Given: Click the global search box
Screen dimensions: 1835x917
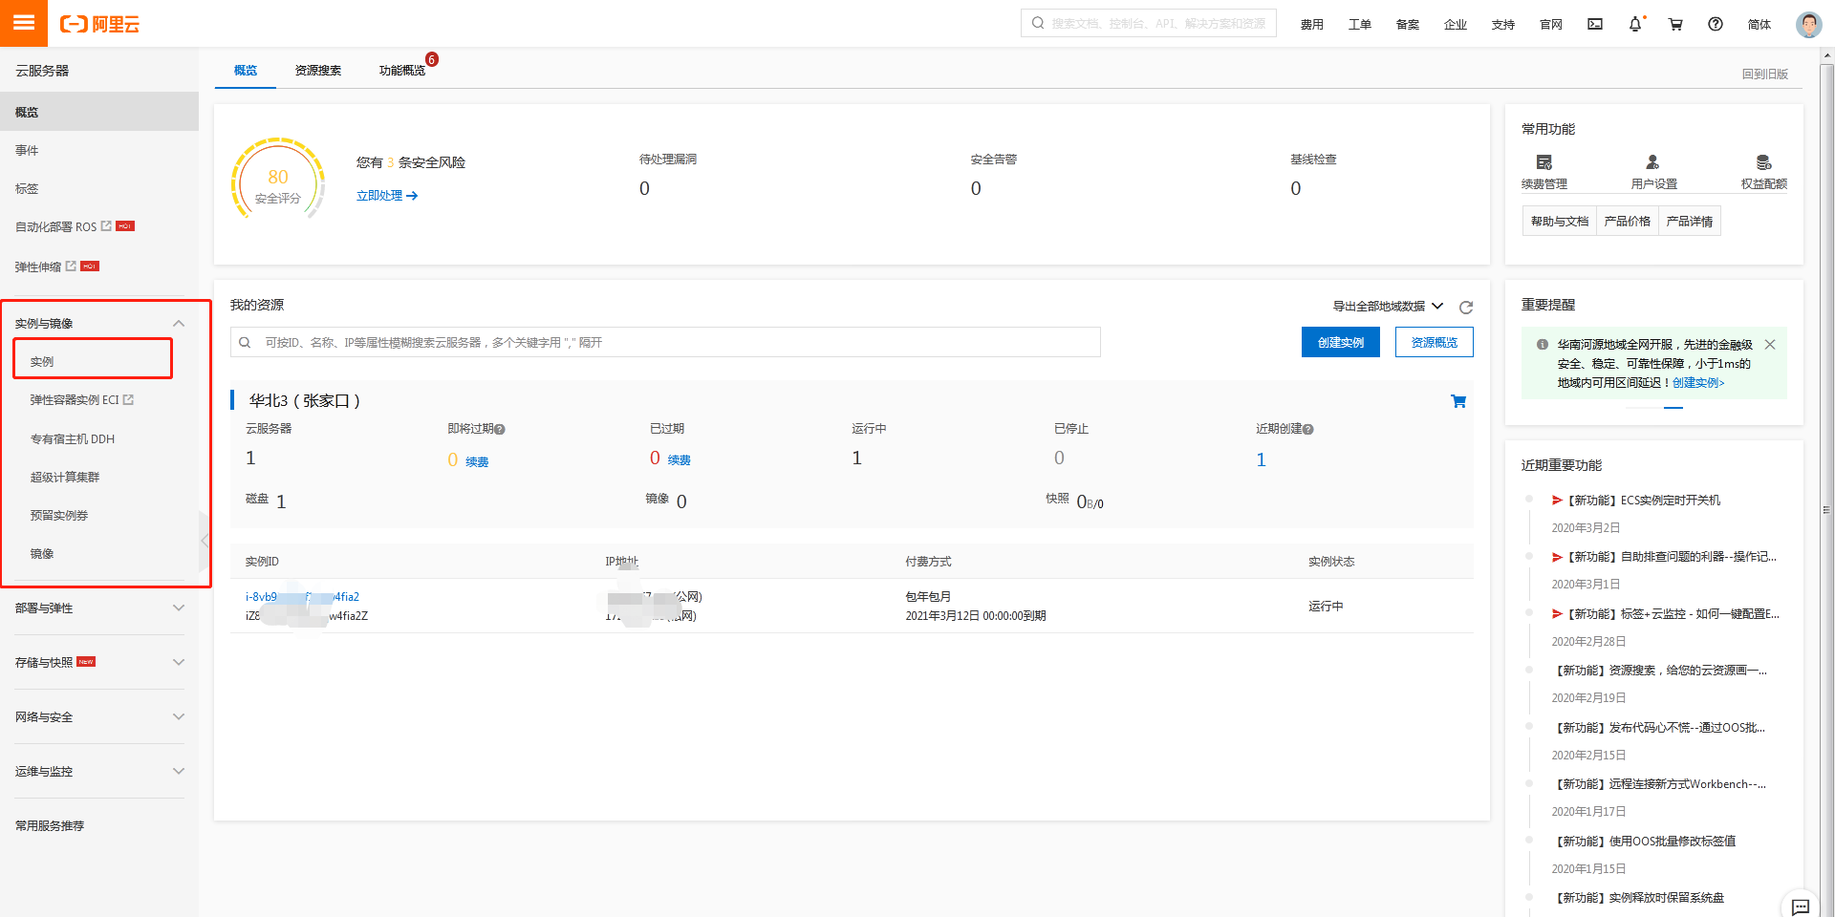Looking at the screenshot, I should 1149,23.
